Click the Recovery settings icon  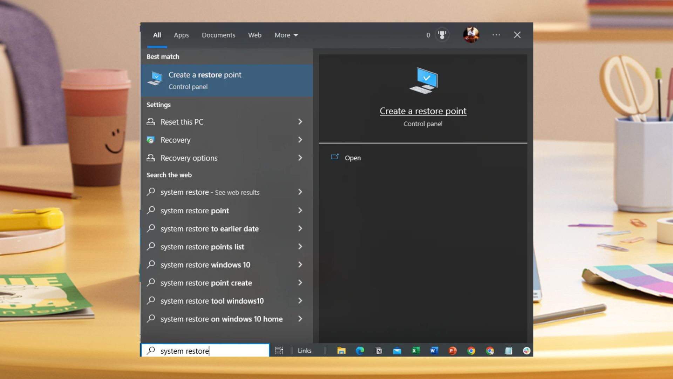[151, 140]
